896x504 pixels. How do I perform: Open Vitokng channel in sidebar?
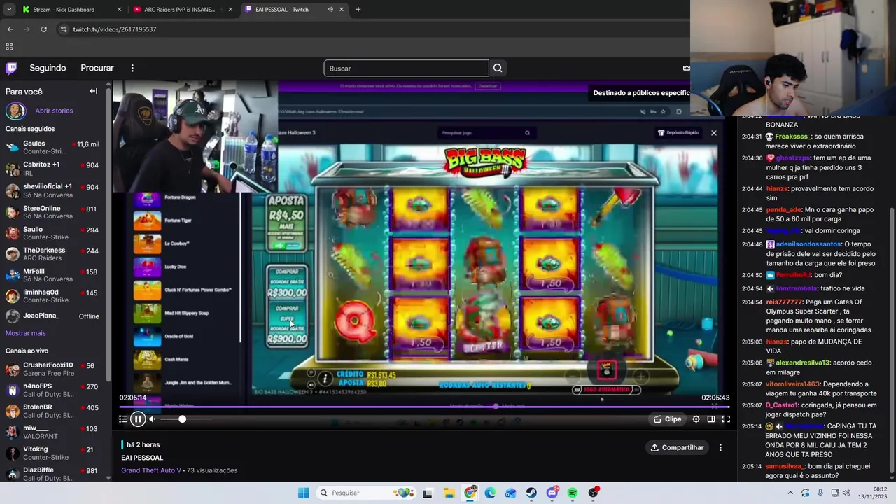point(54,453)
